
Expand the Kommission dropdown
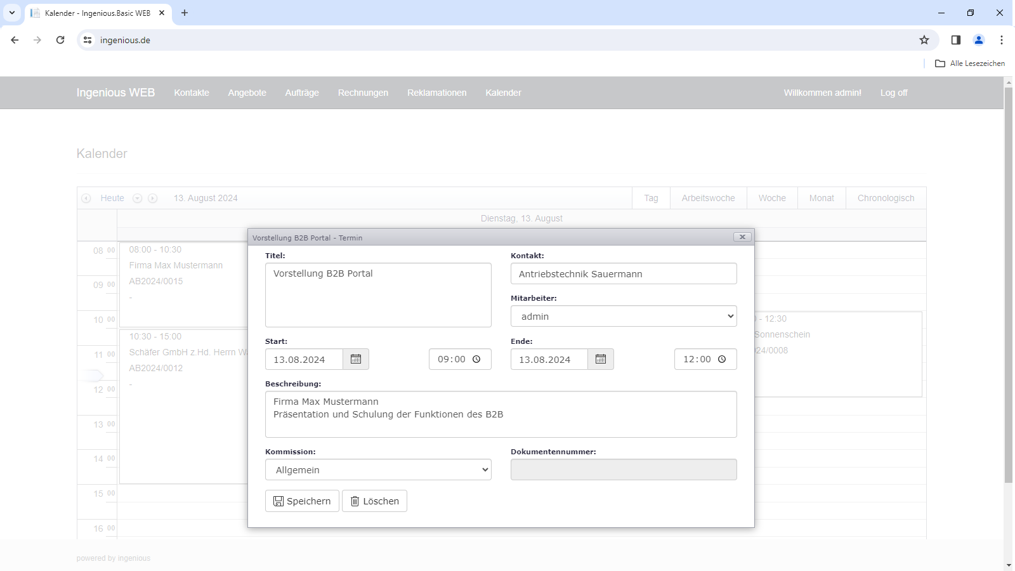click(x=378, y=469)
